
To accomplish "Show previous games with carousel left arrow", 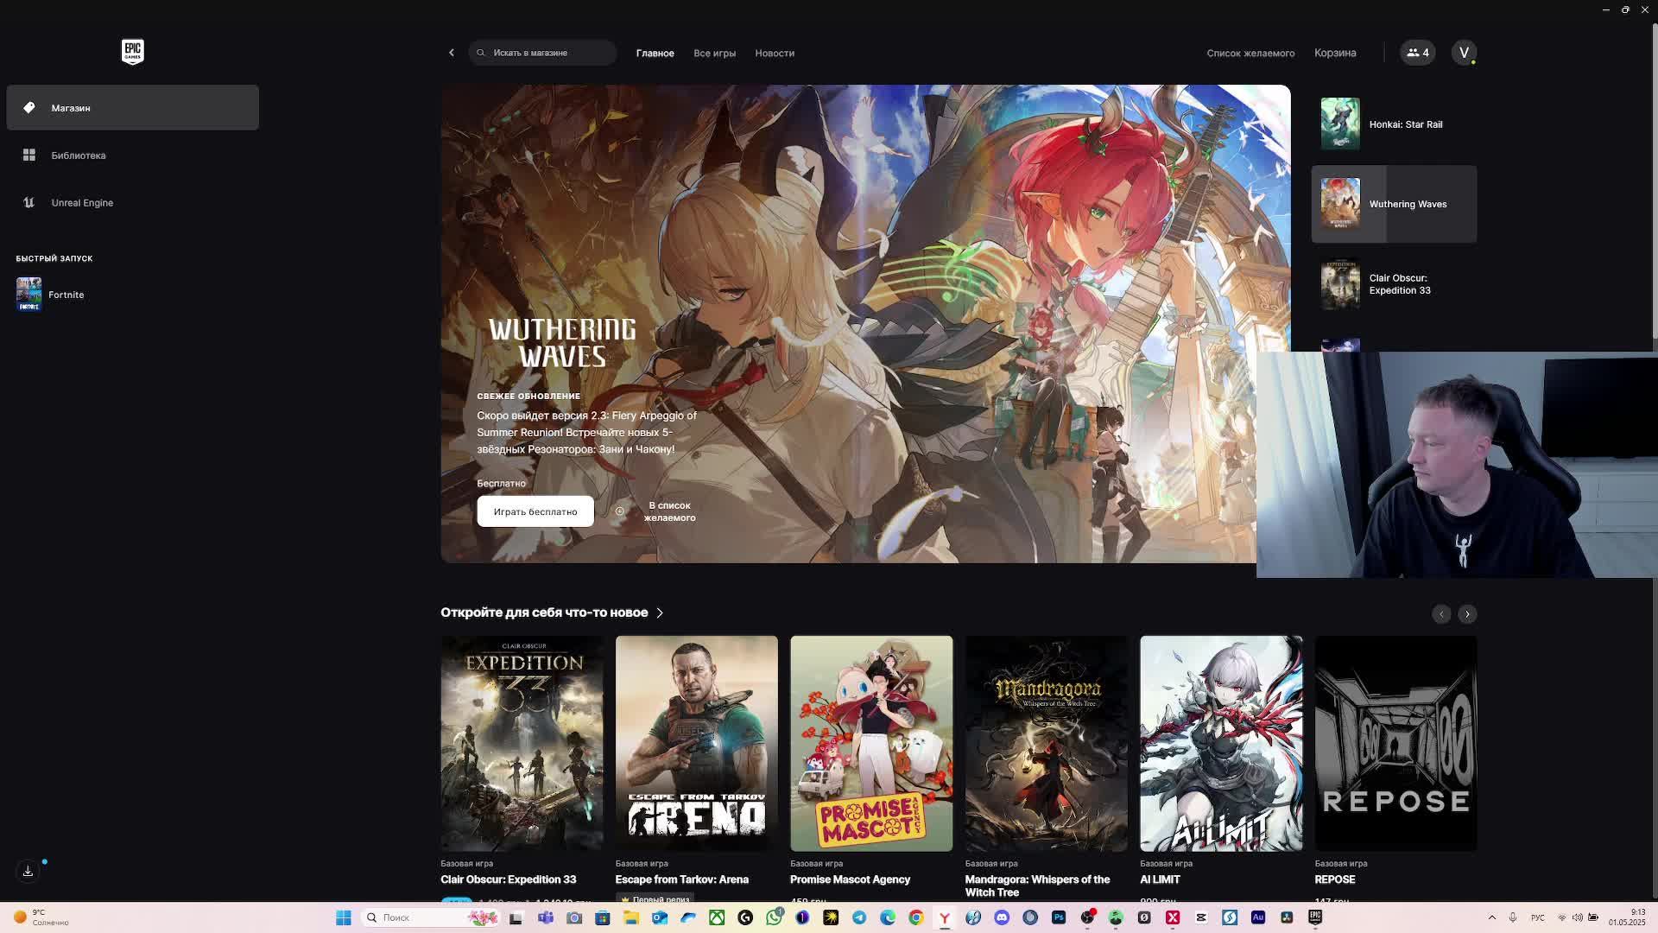I will tap(1441, 614).
